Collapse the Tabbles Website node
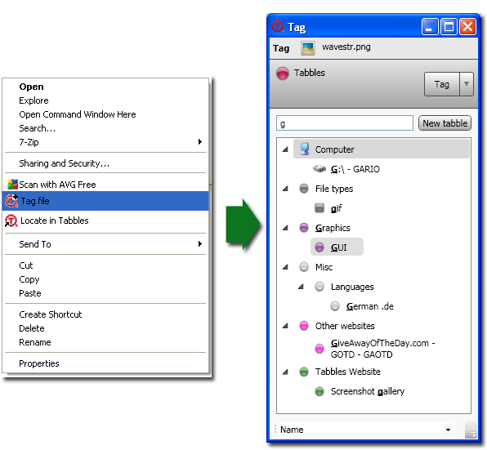 tap(285, 372)
